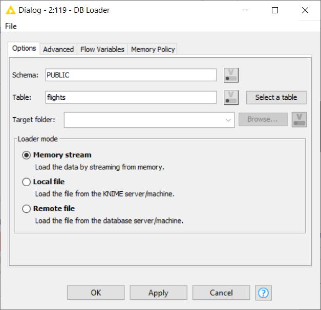
Task: Click the 'Loader mode' group label
Action: (38, 139)
